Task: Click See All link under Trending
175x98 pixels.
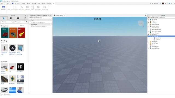Action: (x=3, y=43)
